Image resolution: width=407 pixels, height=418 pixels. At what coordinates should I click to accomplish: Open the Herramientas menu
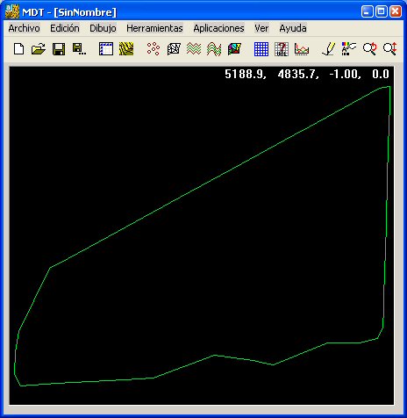(x=154, y=28)
